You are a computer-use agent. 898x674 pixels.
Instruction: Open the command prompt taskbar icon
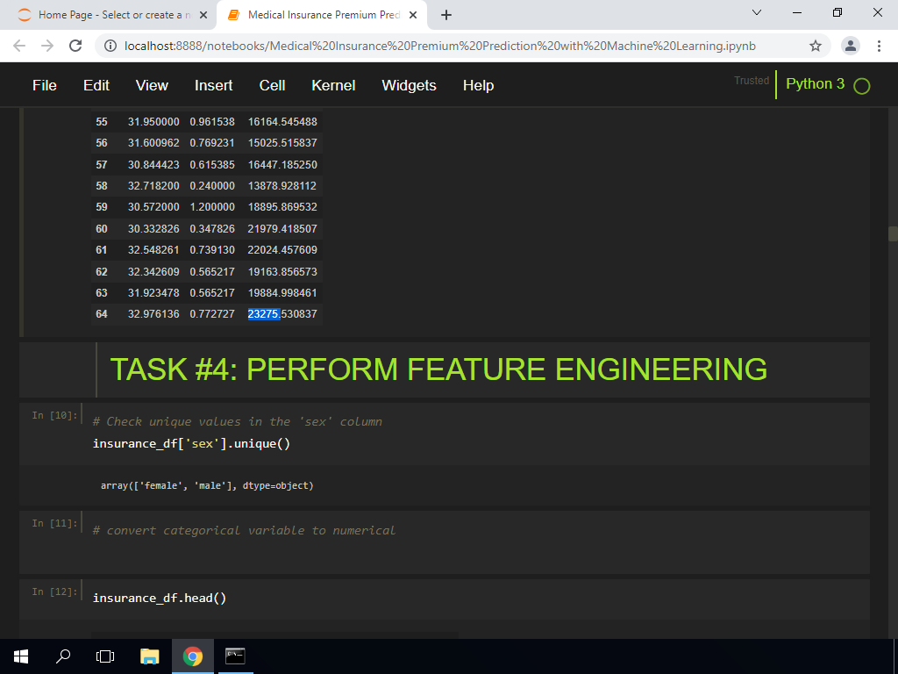coord(235,656)
